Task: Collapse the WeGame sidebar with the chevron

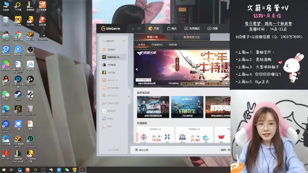Action: (x=129, y=96)
